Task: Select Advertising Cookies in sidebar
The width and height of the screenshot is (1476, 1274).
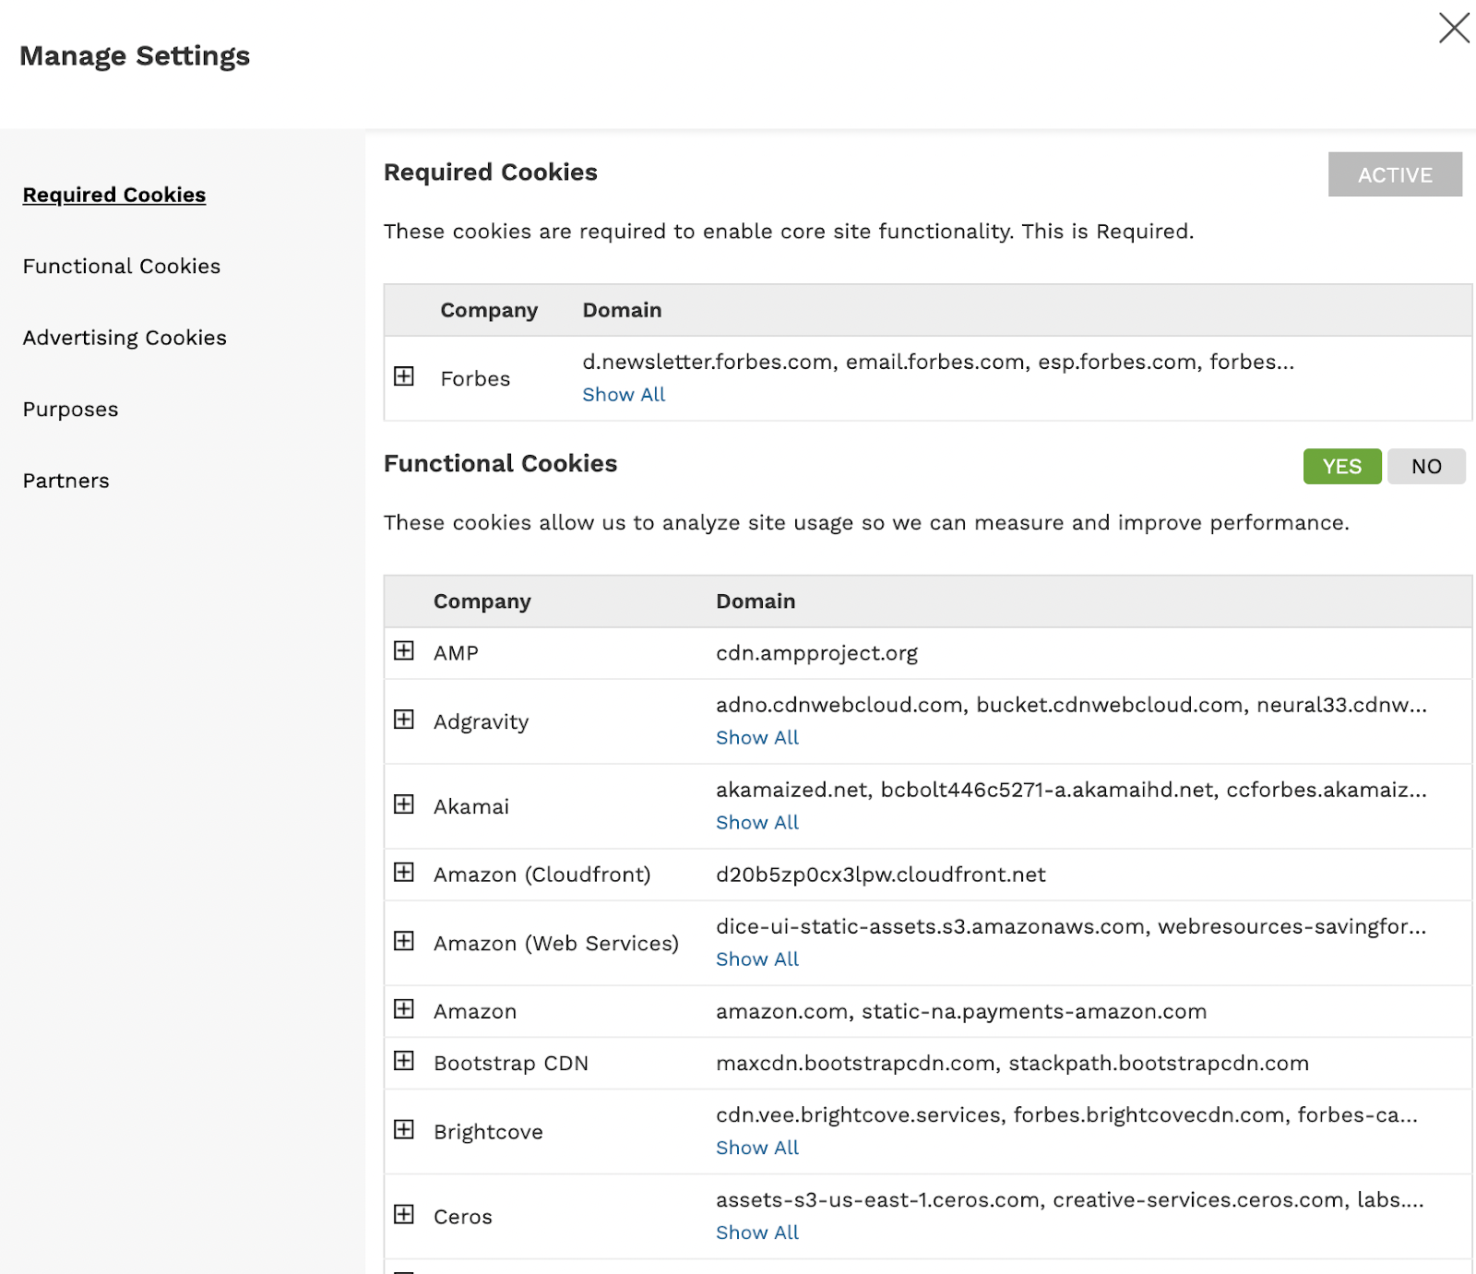Action: 125,338
